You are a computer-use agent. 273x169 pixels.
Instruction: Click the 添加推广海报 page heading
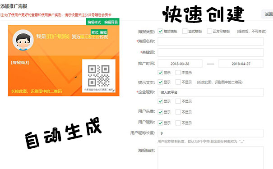tap(14, 6)
